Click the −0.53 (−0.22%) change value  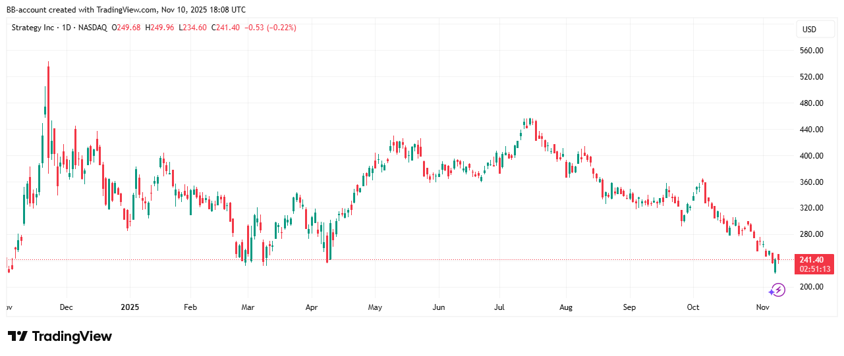point(269,28)
